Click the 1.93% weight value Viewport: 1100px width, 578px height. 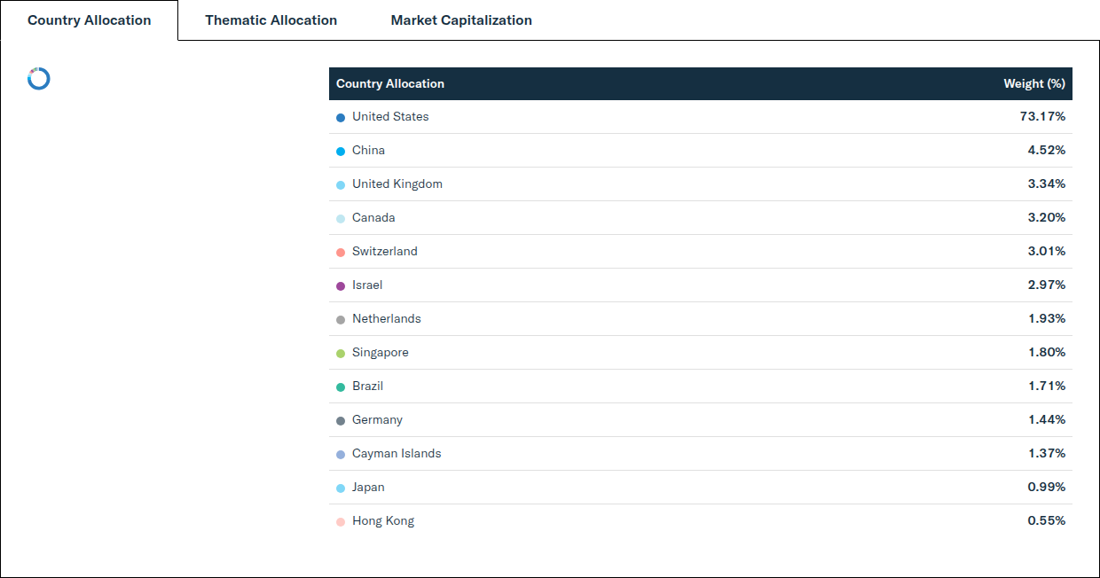coord(1047,318)
